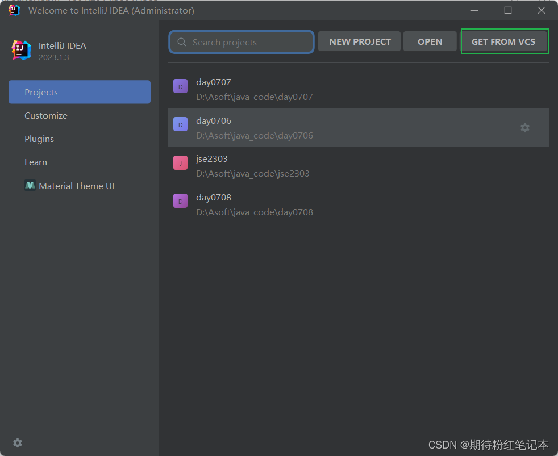558x456 pixels.
Task: Click the NEW PROJECT button
Action: pos(360,41)
